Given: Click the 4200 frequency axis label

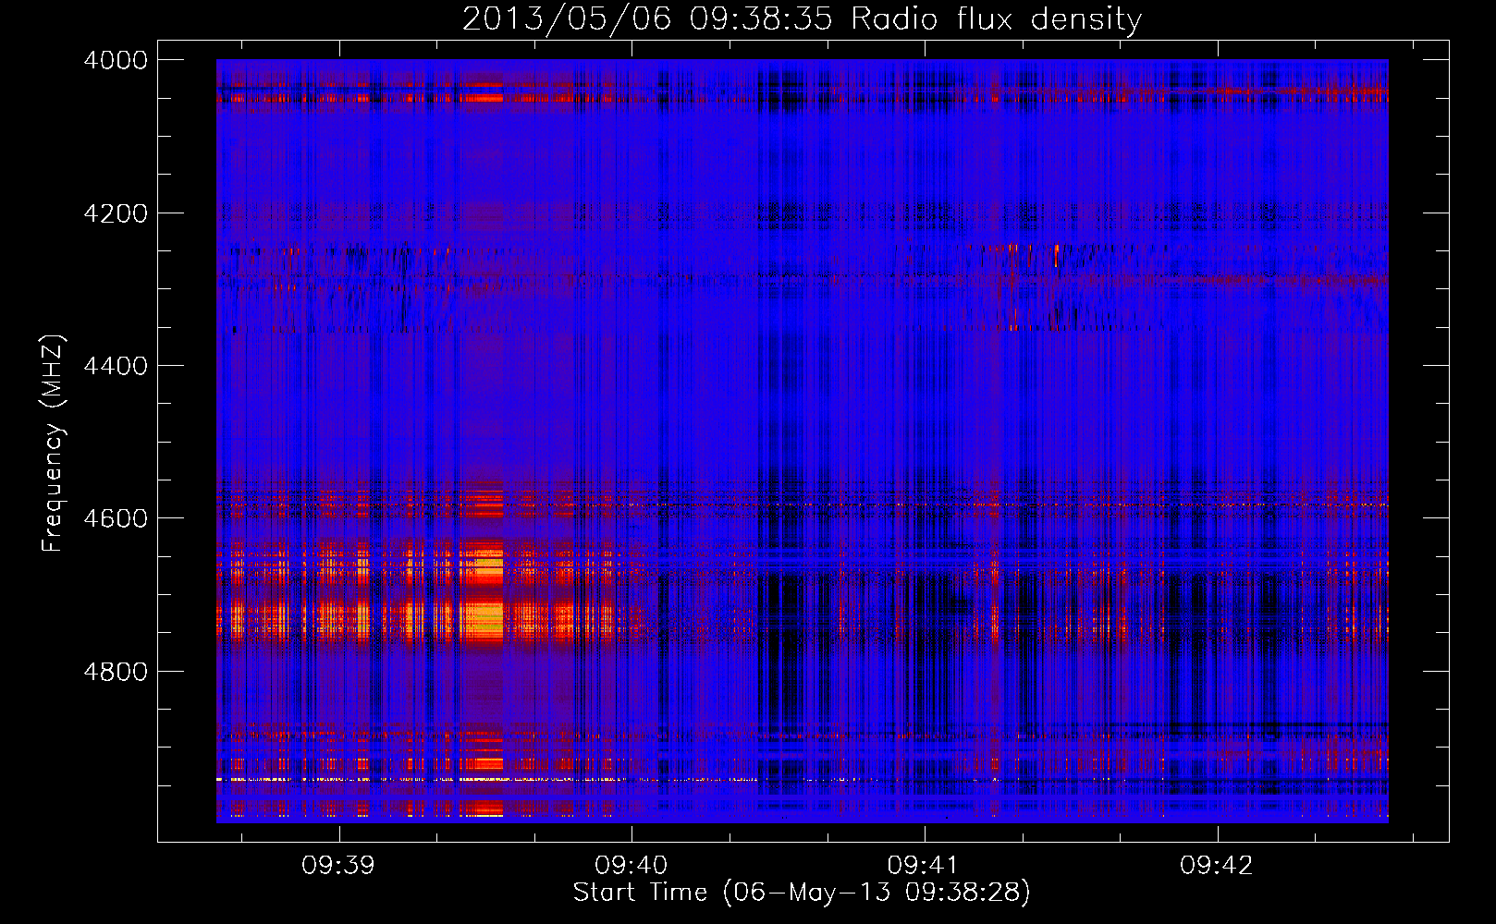Looking at the screenshot, I should 116,213.
